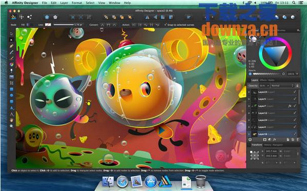Toggle visibility checkmark for Layer5
The image size is (307, 191).
coord(295,99)
